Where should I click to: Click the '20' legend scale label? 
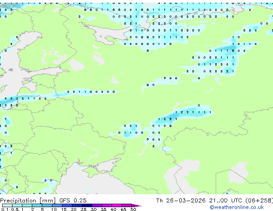coord(74,209)
